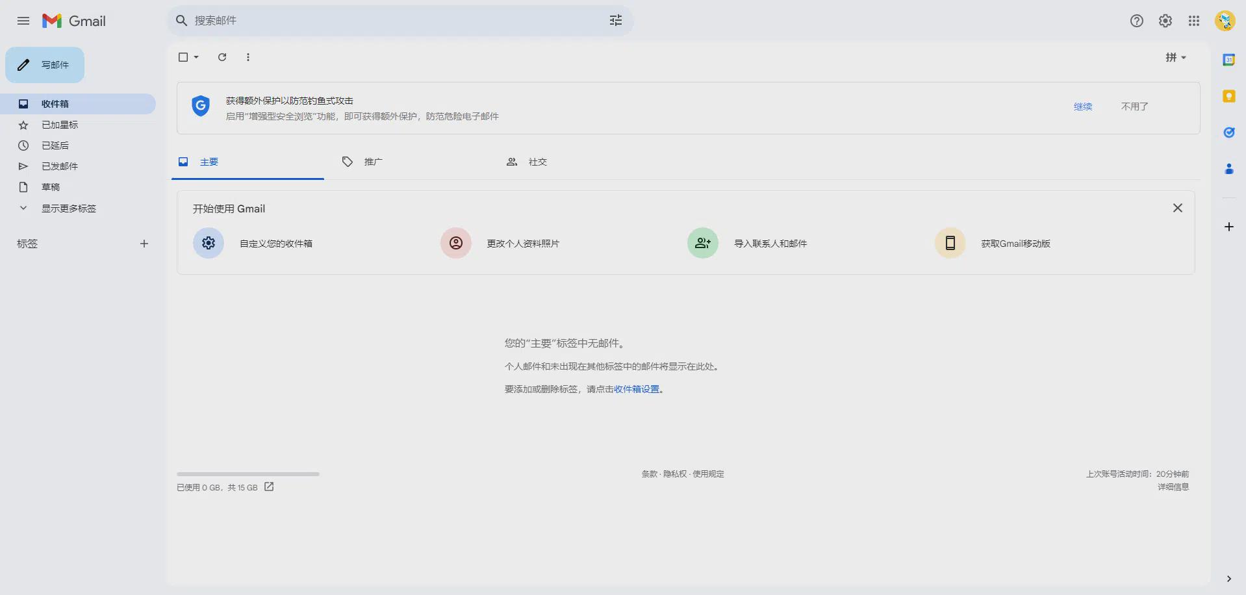Screen dimensions: 1246x595
Task: Open Contacts side panel
Action: point(1228,169)
